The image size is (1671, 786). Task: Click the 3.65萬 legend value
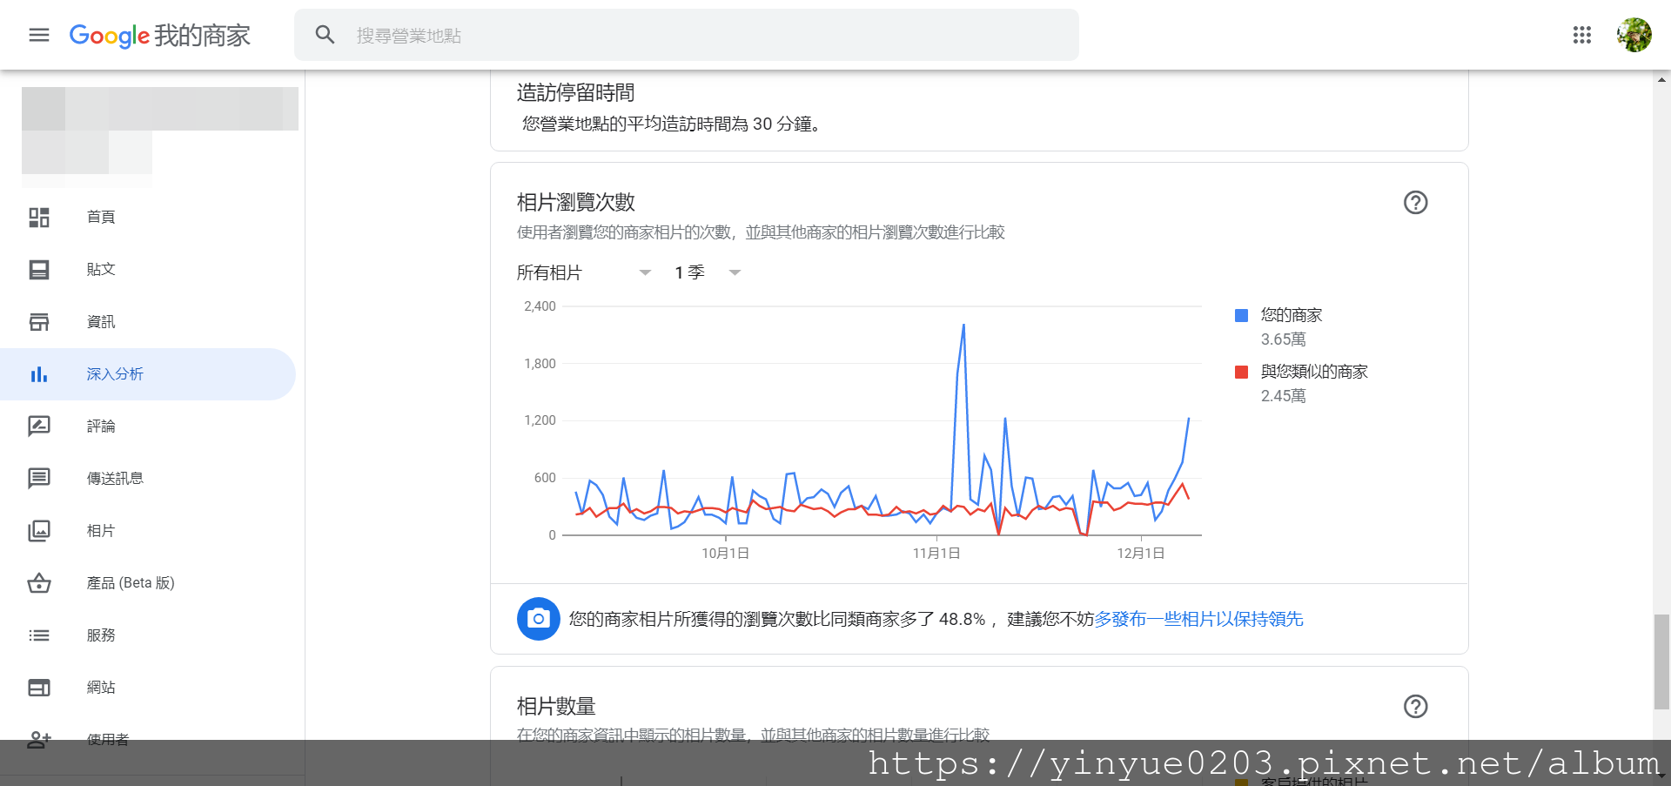pyautogui.click(x=1284, y=339)
